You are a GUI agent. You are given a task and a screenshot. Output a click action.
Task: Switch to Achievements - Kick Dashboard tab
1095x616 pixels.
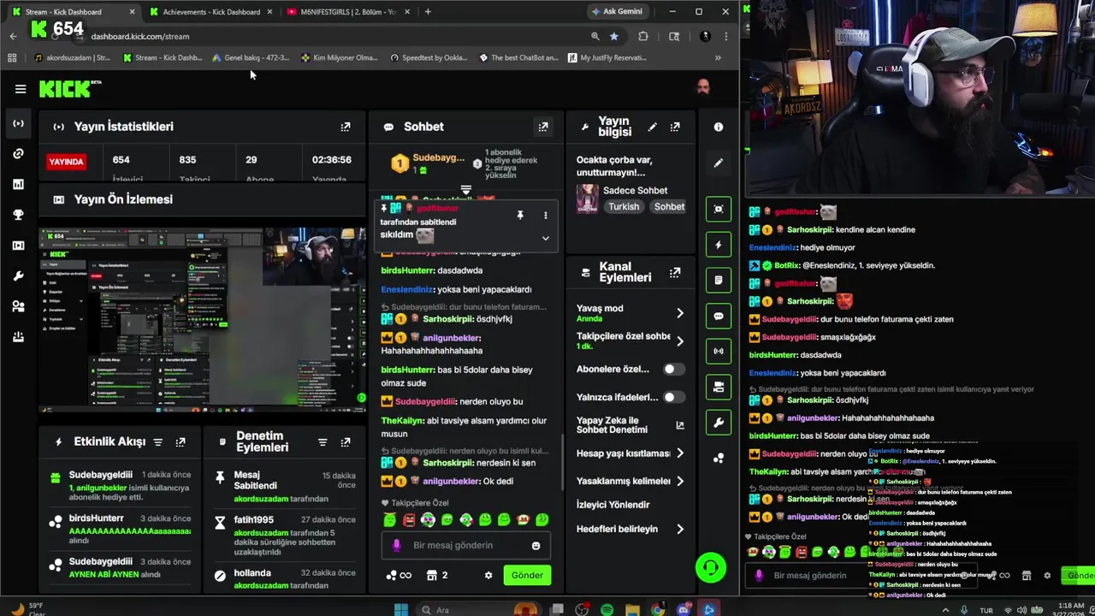(211, 12)
